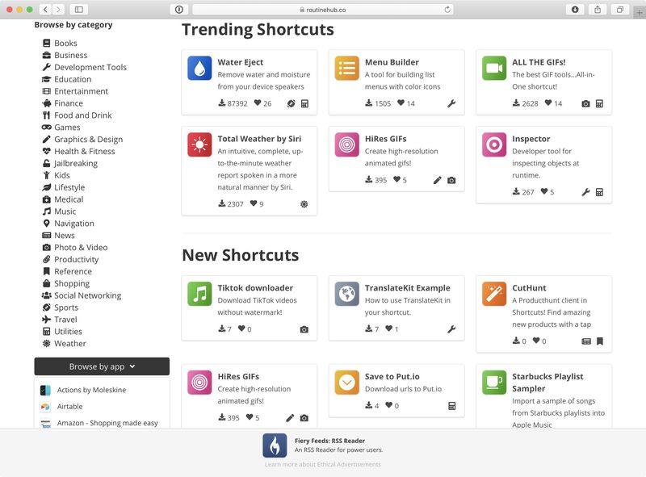Click the Menu Builder list icon
The image size is (646, 477).
click(x=347, y=68)
